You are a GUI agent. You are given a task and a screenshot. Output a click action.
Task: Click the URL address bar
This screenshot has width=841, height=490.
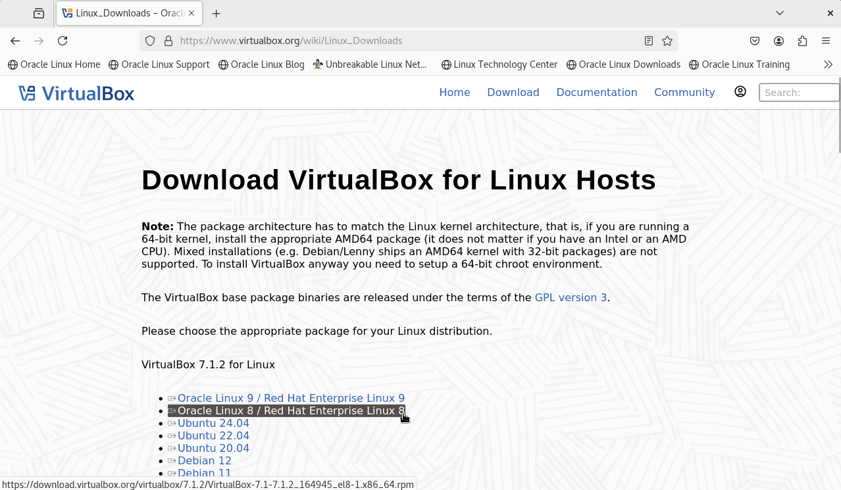(408, 41)
